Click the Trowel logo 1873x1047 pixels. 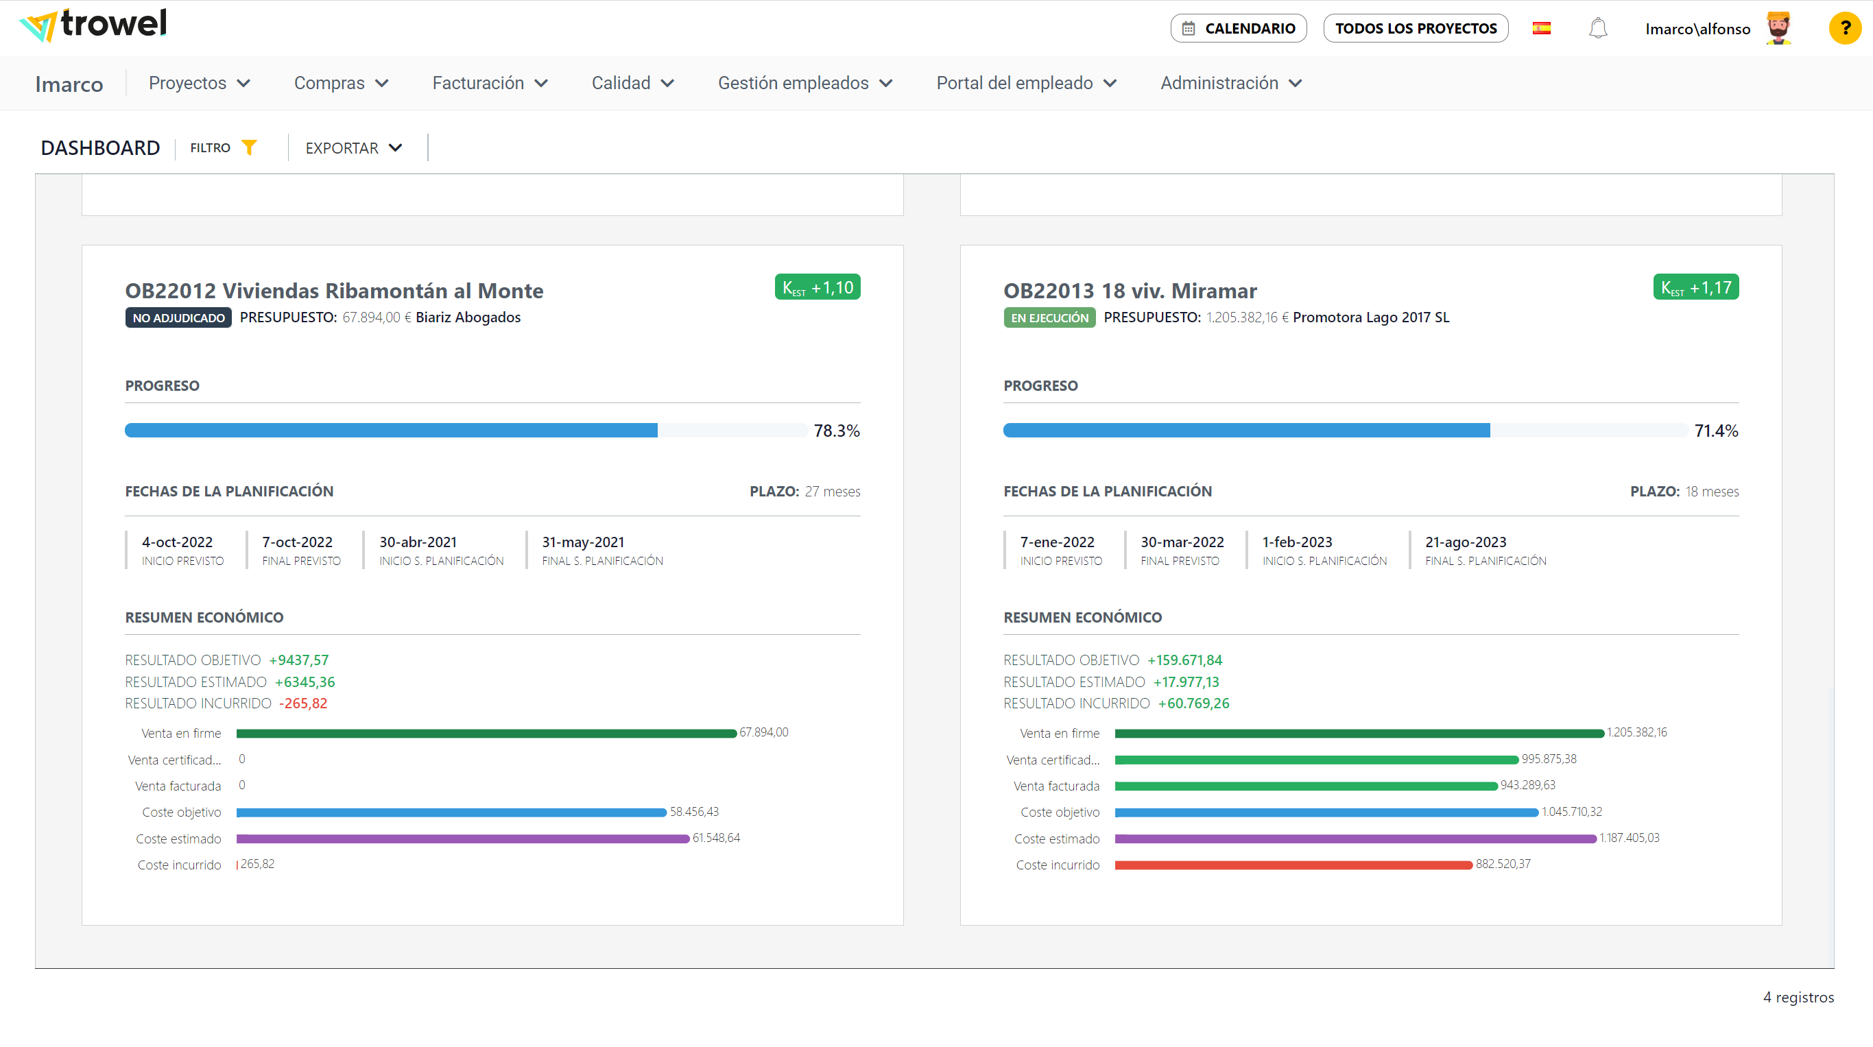93,25
